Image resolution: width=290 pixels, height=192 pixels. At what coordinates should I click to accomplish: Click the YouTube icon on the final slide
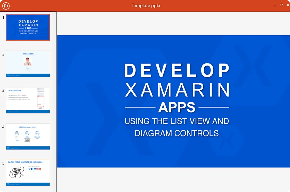(x=40, y=169)
